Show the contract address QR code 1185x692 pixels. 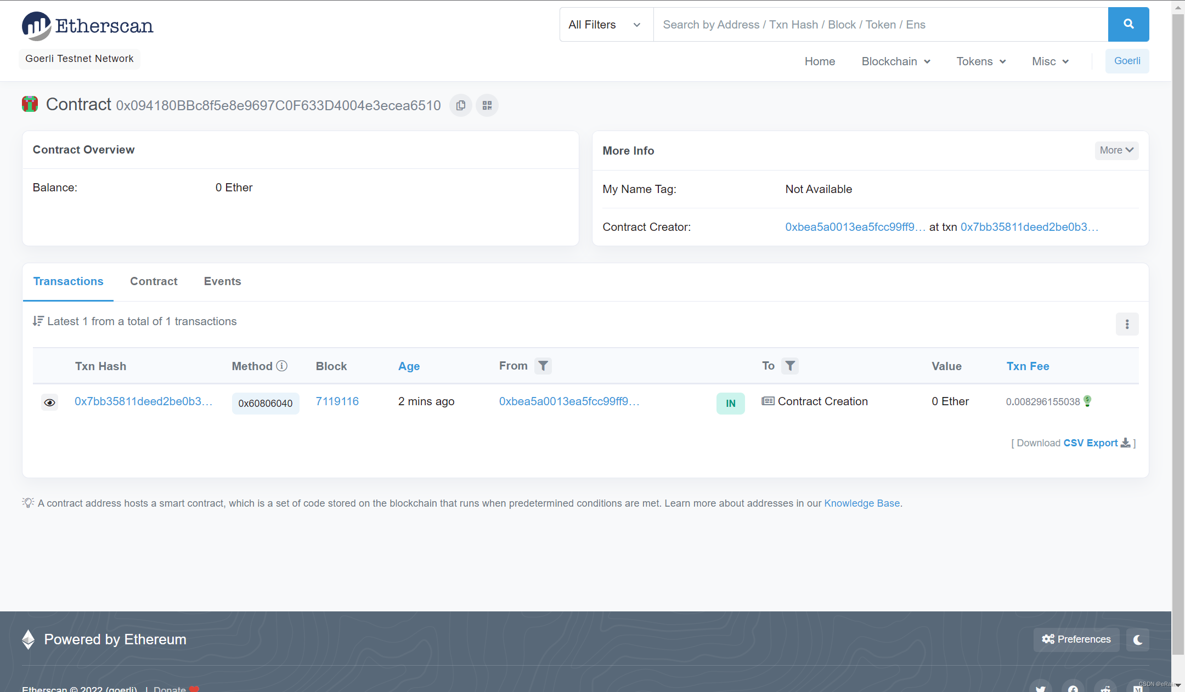487,105
